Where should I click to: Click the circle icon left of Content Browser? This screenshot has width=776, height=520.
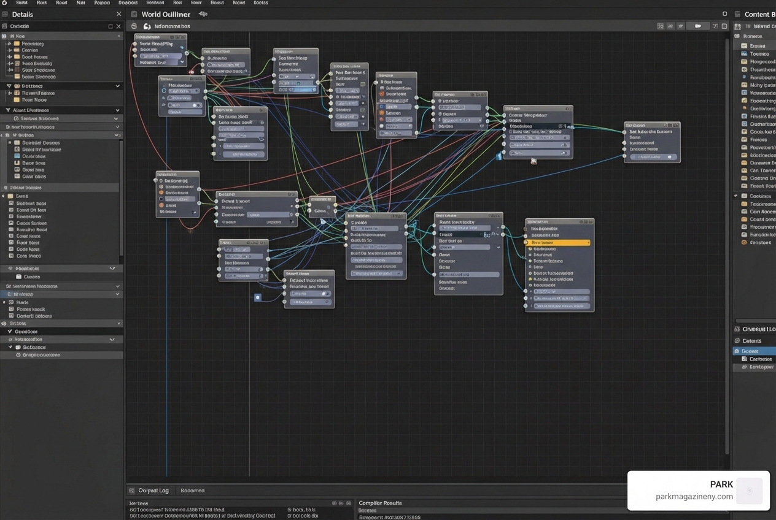point(724,14)
